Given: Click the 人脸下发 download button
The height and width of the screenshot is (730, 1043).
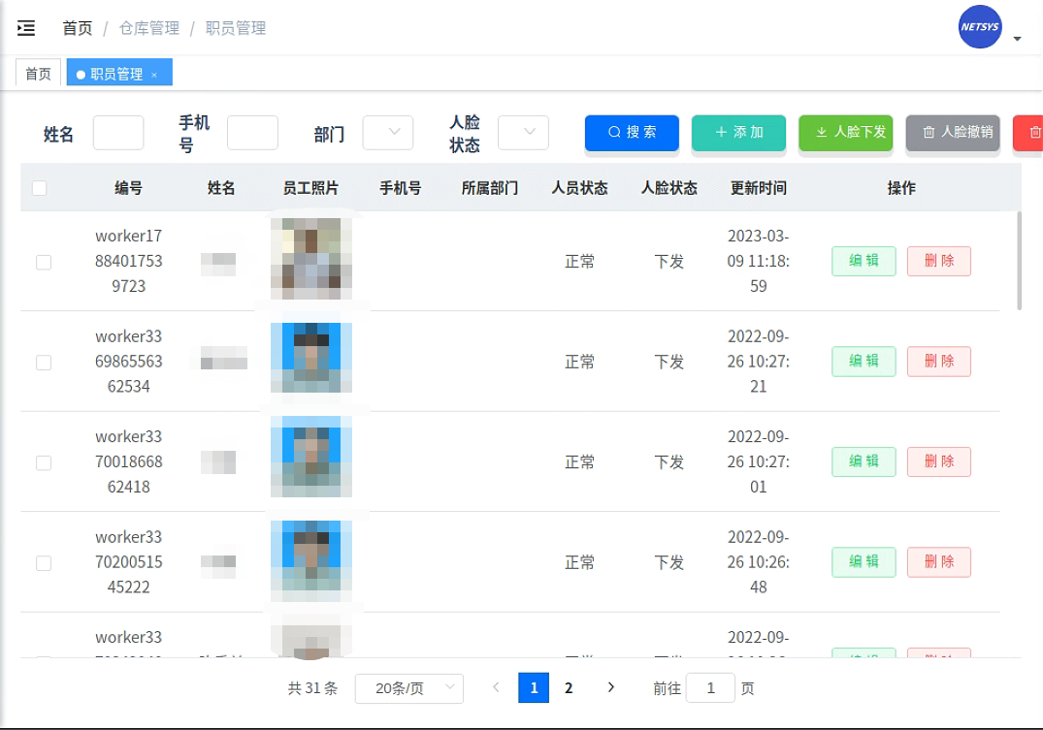Looking at the screenshot, I should [845, 133].
